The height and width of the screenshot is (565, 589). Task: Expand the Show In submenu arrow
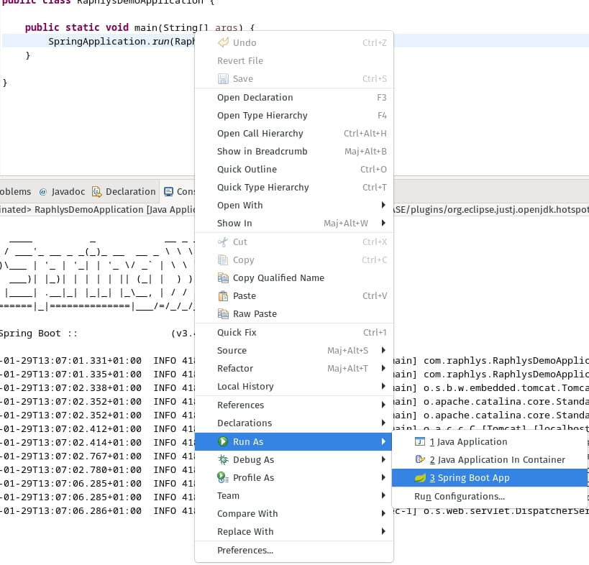[x=383, y=224]
